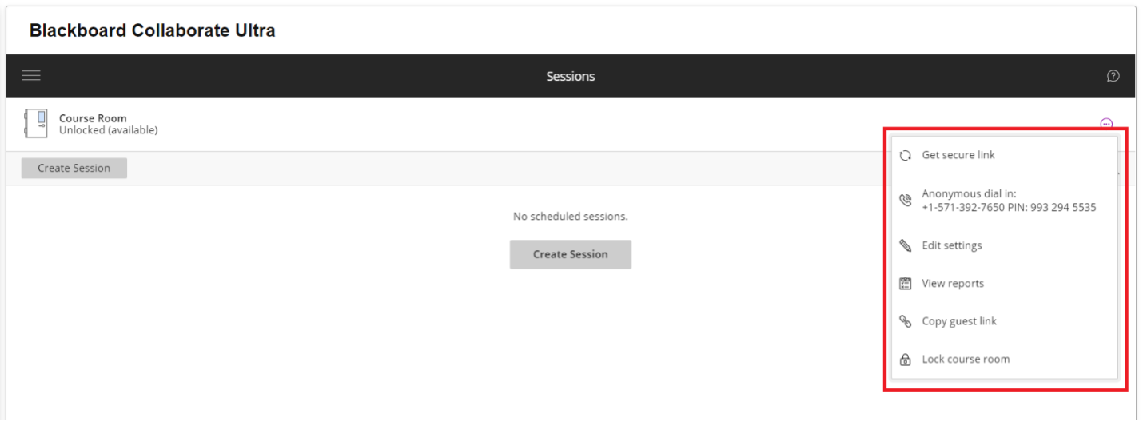
Task: Click the Get secure link refresh icon
Action: (x=906, y=156)
